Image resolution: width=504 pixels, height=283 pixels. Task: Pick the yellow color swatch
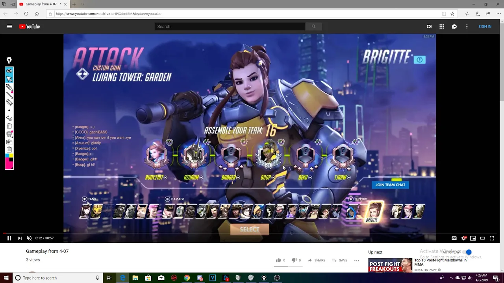[x=11, y=156]
